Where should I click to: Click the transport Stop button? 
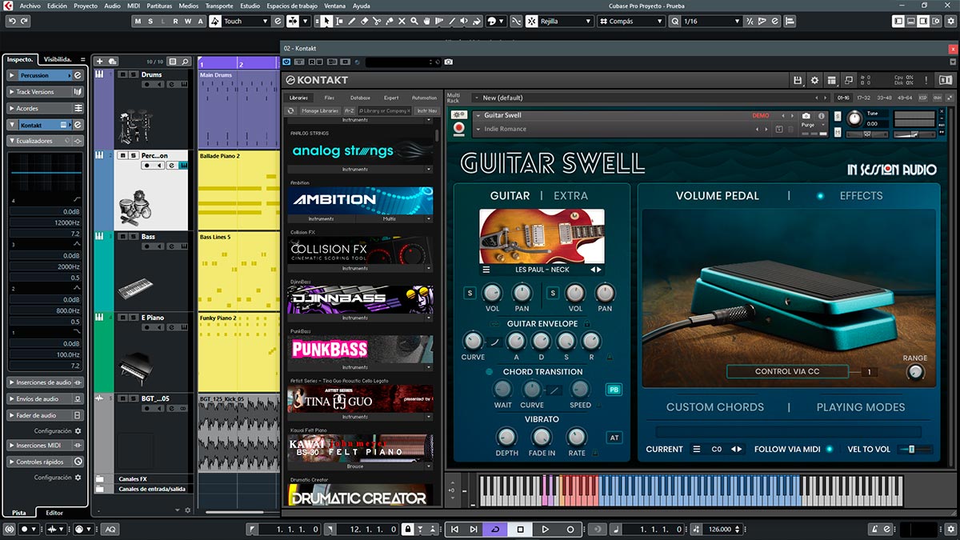tap(520, 530)
